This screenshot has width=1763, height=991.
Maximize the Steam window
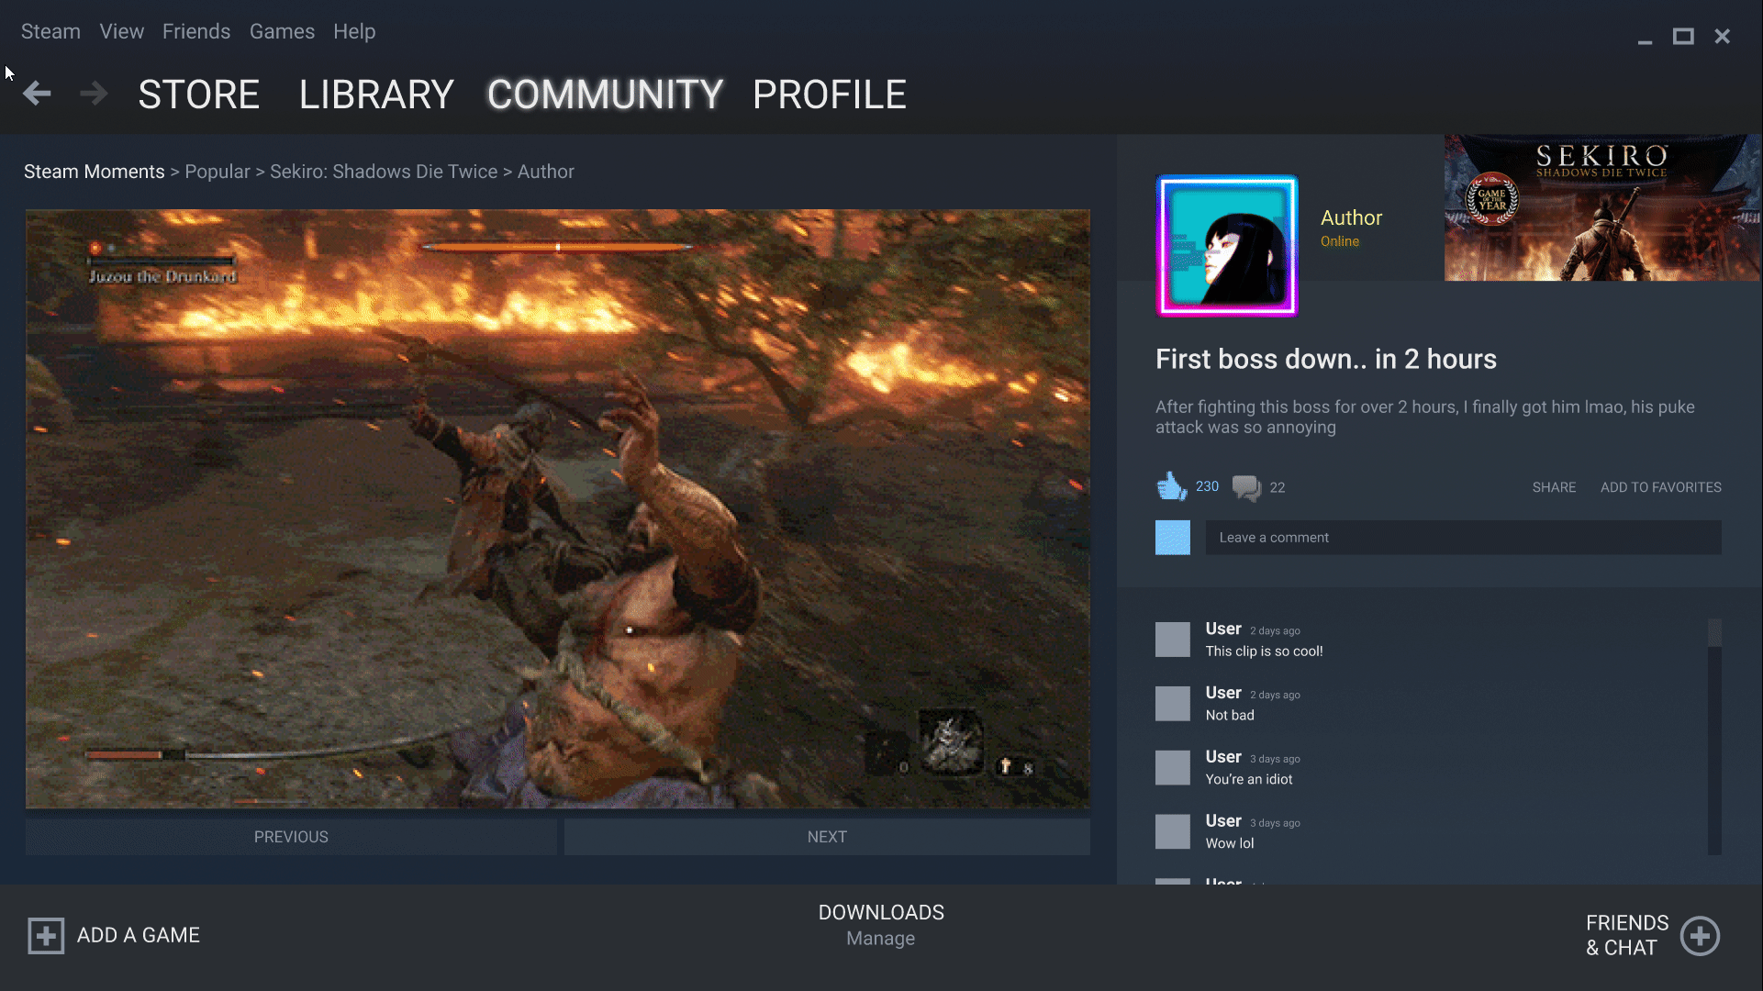point(1683,37)
